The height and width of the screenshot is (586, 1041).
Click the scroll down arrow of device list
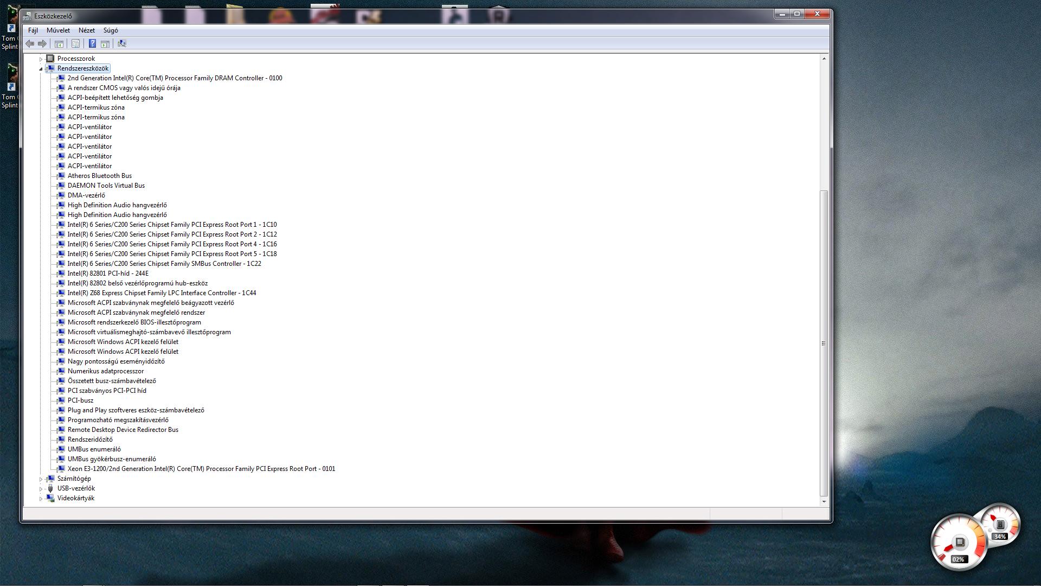click(x=824, y=501)
